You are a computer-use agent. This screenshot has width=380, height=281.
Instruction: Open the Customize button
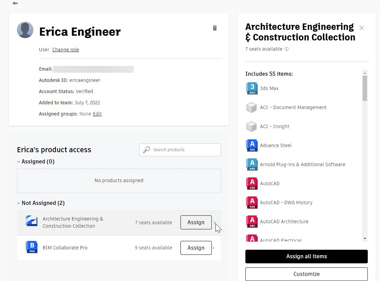click(307, 274)
